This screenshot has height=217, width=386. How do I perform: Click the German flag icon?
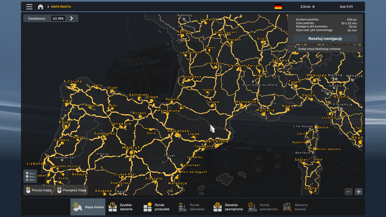[278, 6]
